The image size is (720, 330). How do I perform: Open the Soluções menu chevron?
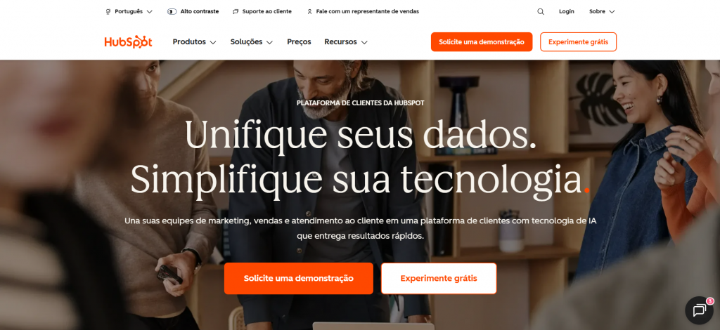click(269, 42)
